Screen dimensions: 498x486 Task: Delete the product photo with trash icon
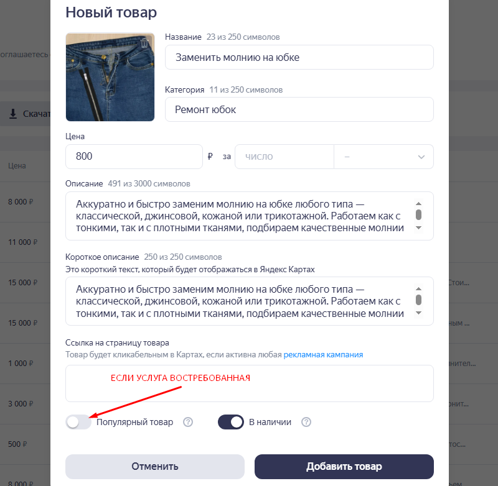(x=145, y=43)
